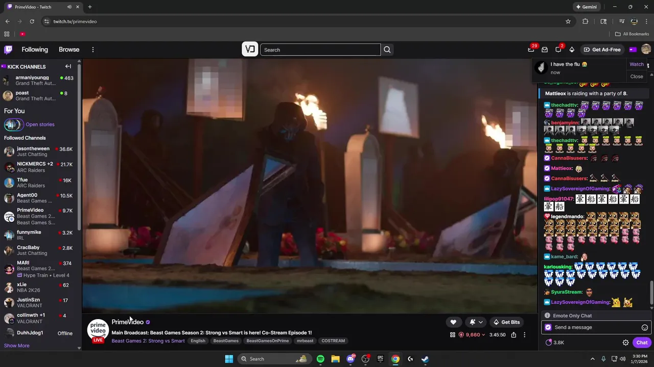The image size is (654, 367).
Task: Expand the 9,660 viewer count dropdown
Action: (472, 335)
